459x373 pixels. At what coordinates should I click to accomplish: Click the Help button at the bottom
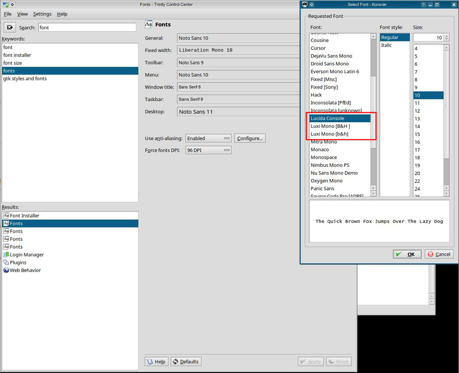coord(156,361)
